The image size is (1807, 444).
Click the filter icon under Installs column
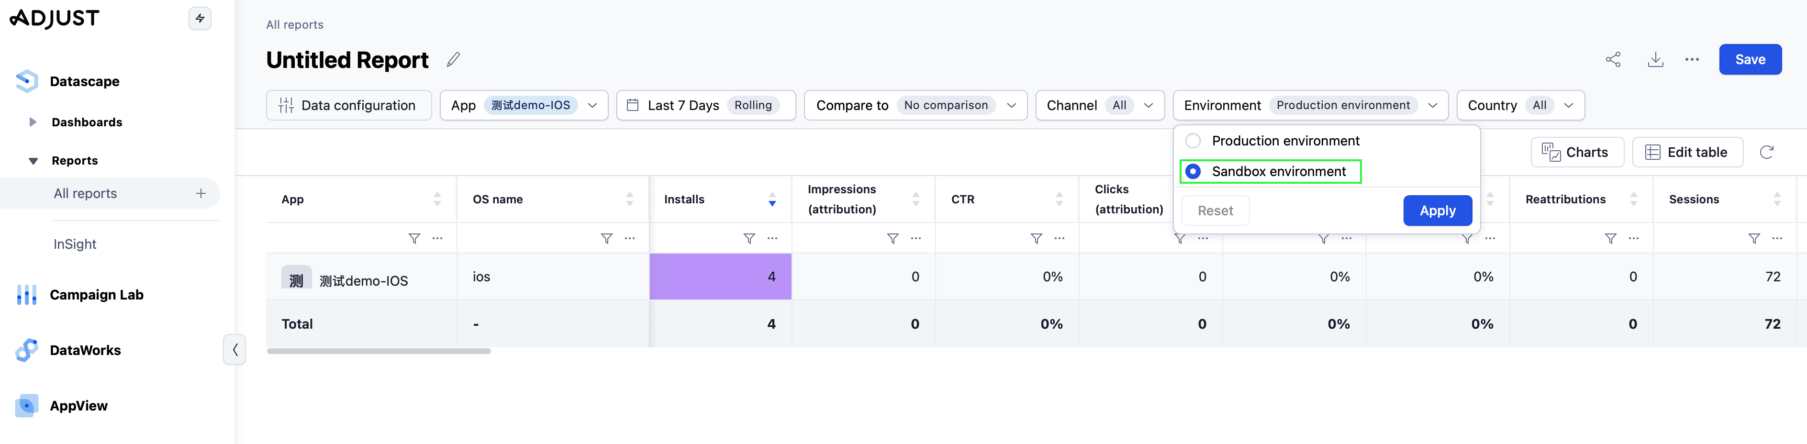[x=748, y=238]
